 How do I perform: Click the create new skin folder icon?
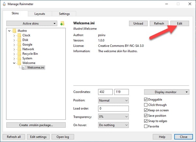coord(62,24)
